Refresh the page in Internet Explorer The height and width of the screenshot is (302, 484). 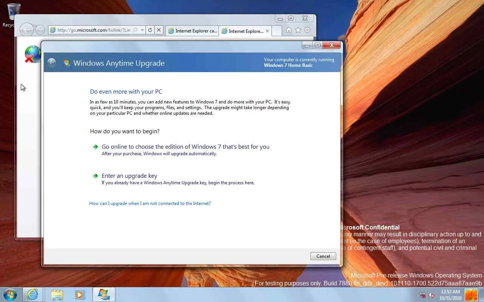150,30
